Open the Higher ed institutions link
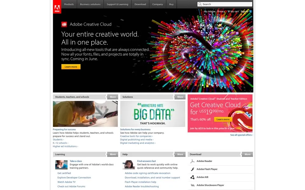Screen dimensions: 305x190 pos(65,146)
